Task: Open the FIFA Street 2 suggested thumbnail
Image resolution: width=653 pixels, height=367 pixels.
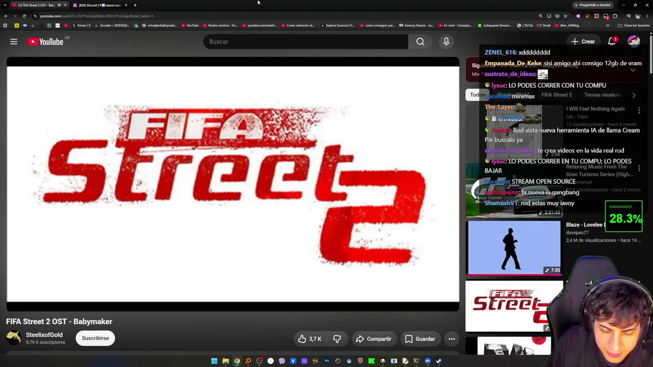Action: (514, 306)
